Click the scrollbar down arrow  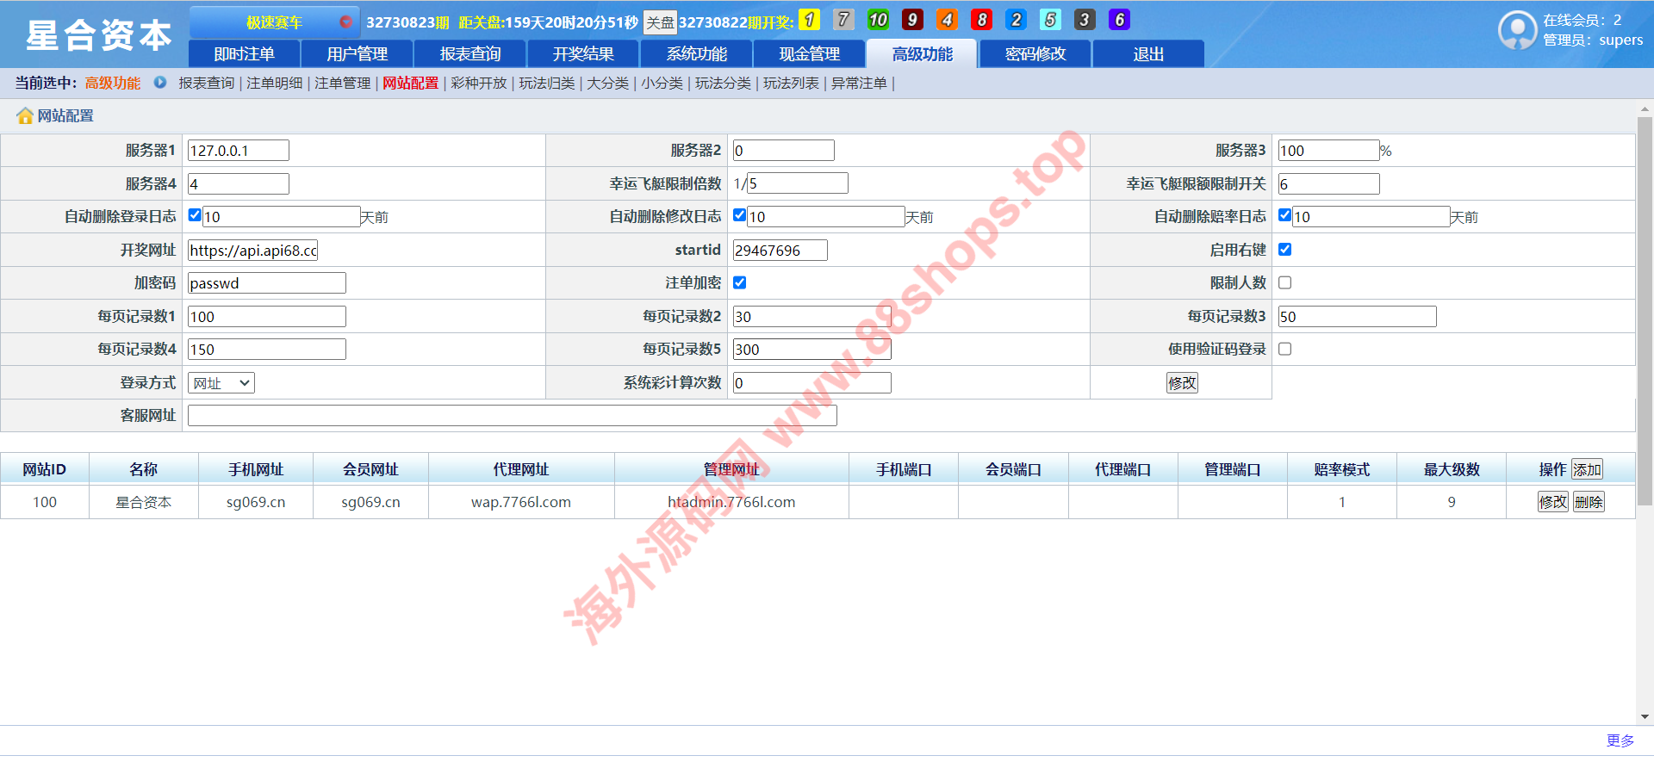point(1645,716)
